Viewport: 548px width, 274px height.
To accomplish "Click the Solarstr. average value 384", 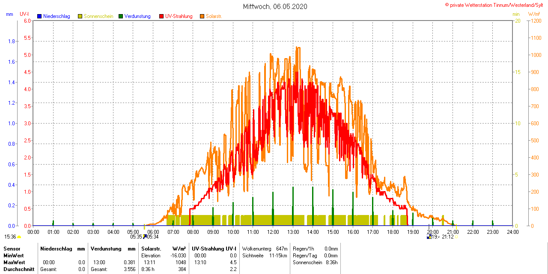I will [x=182, y=269].
